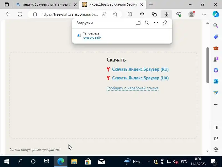This screenshot has width=222, height=167.
Task: Reload the page with refresh icon
Action: pyautogui.click(x=20, y=14)
